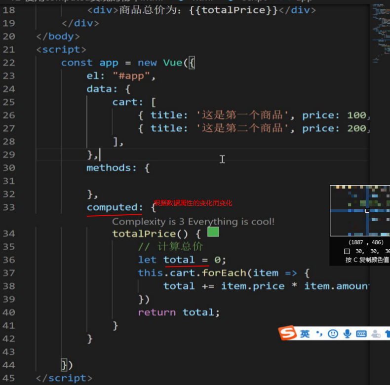
Task: Click the "Vue" class name on line 22
Action: point(173,63)
